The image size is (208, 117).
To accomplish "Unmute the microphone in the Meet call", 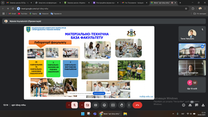I will click(74, 105).
